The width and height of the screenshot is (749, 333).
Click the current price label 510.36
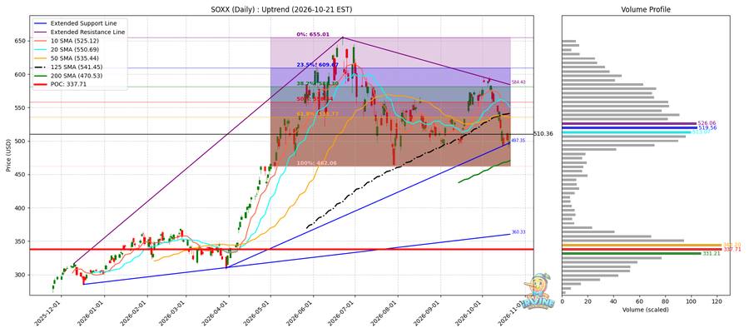(543, 134)
